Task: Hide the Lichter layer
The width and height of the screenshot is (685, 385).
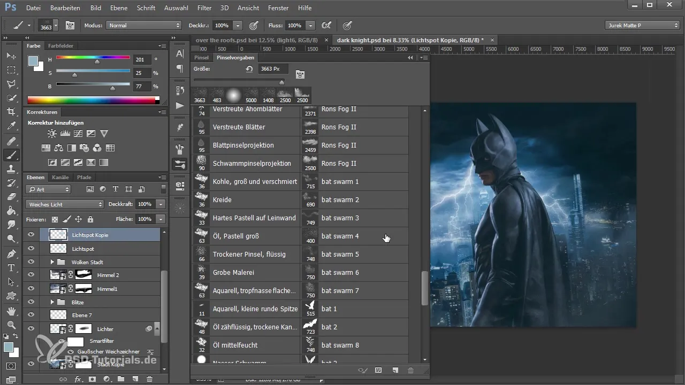Action: 31,329
